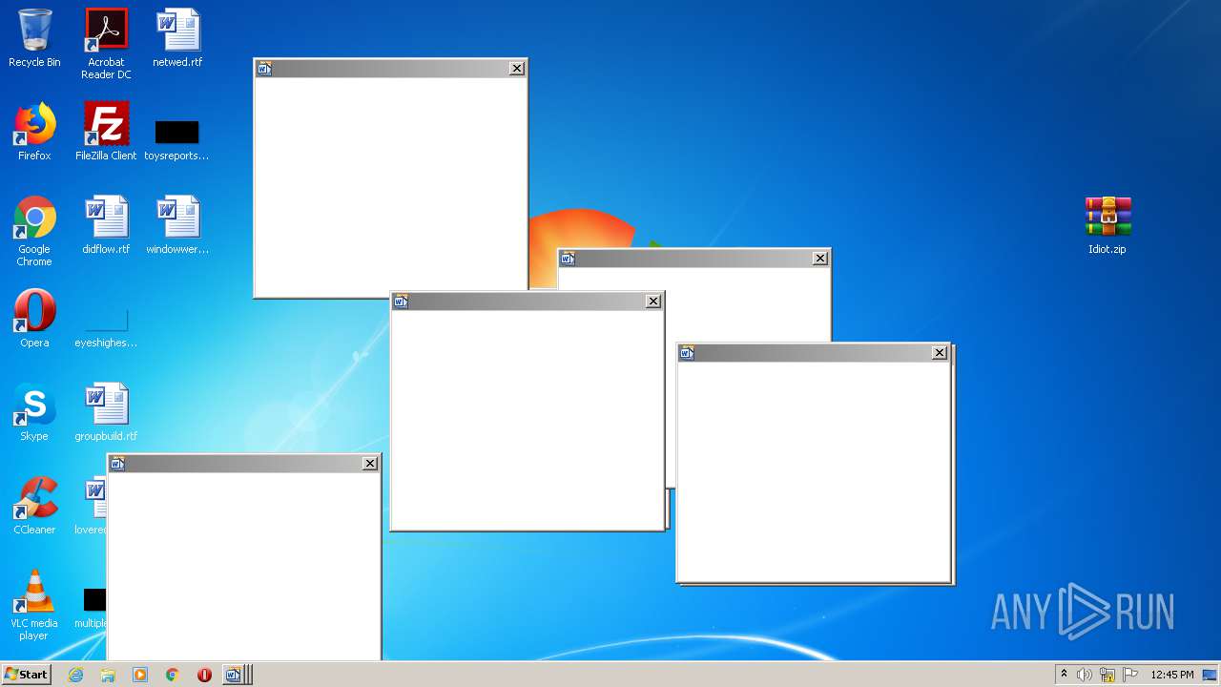Click Word icon in topmost window's title bar
1221x687 pixels.
tap(265, 68)
